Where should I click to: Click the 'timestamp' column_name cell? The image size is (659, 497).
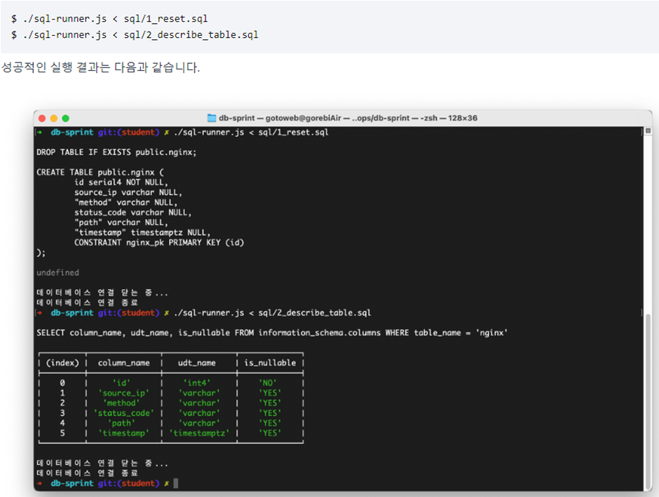123,433
